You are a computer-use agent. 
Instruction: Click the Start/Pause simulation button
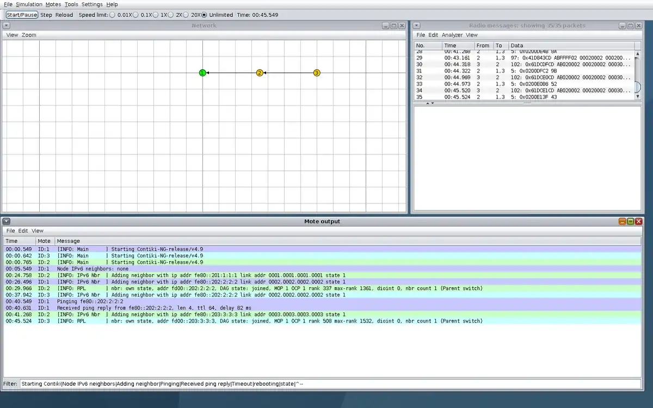tap(22, 15)
